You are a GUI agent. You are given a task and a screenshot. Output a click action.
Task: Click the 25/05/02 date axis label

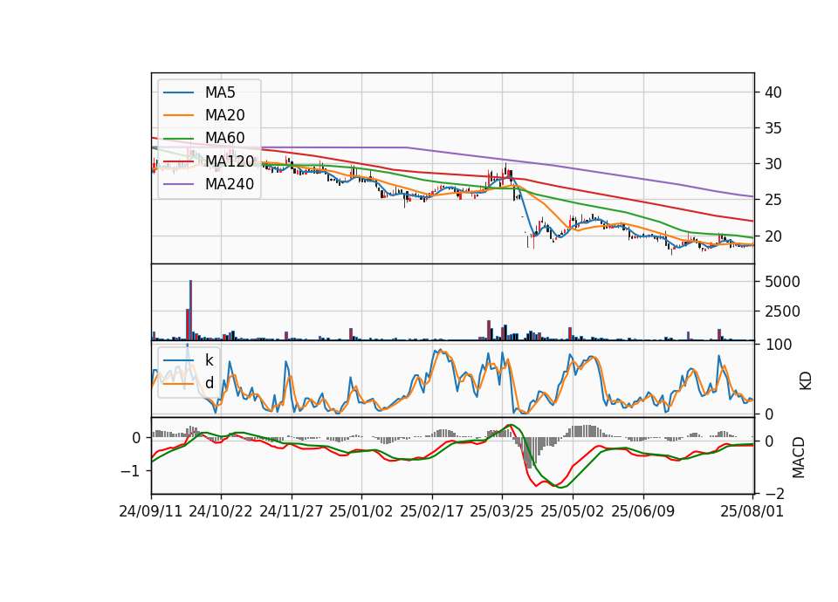(573, 511)
